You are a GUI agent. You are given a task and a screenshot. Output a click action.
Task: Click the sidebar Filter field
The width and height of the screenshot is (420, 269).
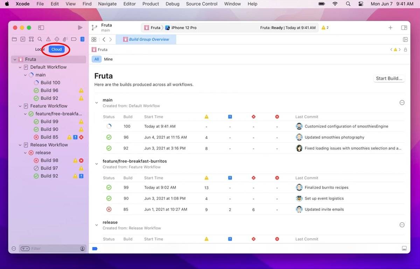[x=52, y=249]
